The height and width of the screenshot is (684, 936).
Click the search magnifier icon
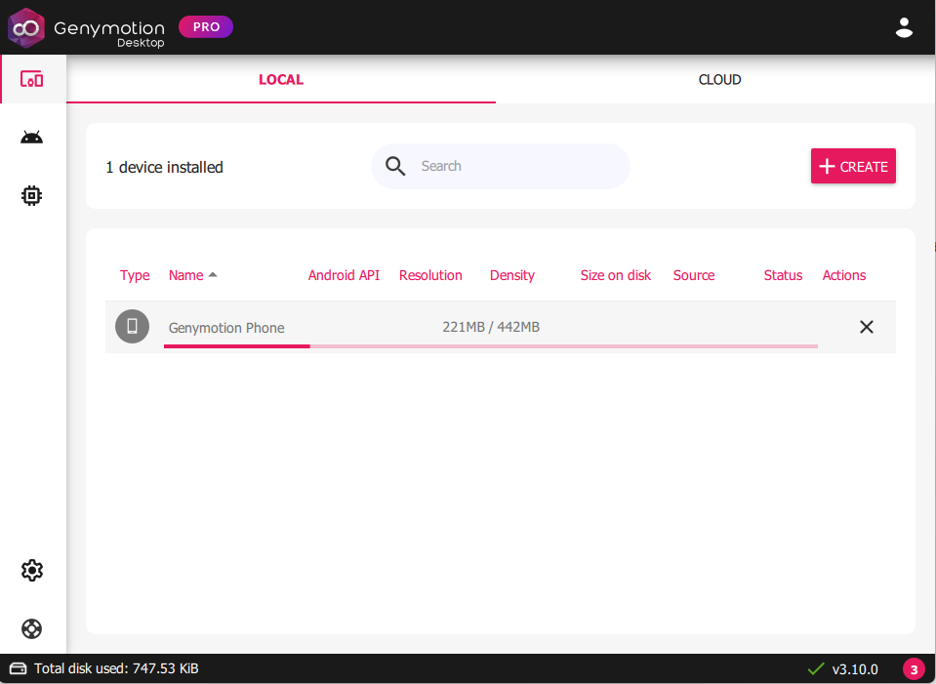tap(395, 167)
